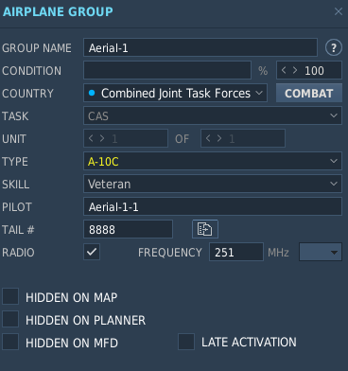Click the Tail number field 8888
Image resolution: width=348 pixels, height=371 pixels.
point(128,229)
